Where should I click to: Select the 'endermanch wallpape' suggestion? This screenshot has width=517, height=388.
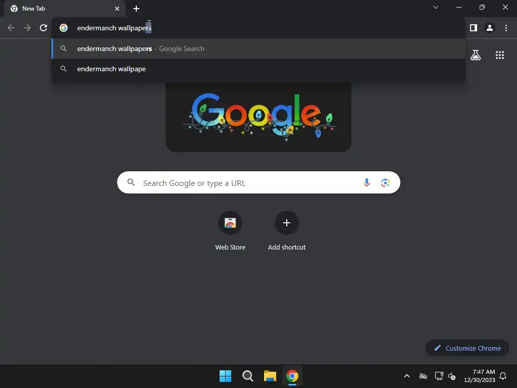click(x=258, y=69)
